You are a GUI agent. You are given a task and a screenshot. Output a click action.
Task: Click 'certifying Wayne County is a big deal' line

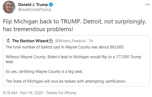(44, 72)
